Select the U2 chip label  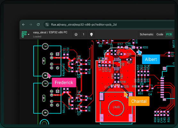point(123,64)
